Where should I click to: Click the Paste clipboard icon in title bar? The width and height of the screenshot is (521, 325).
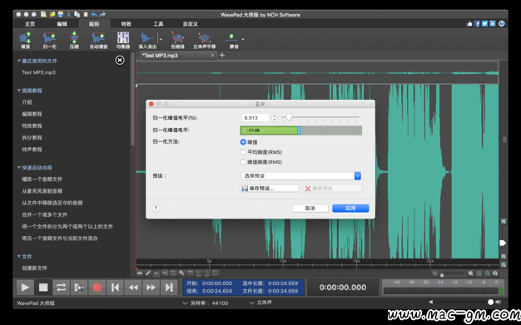[86, 14]
